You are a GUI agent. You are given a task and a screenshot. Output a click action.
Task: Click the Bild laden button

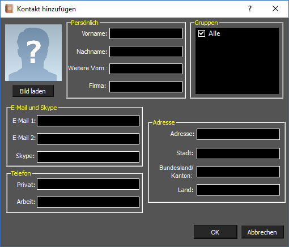coord(33,91)
